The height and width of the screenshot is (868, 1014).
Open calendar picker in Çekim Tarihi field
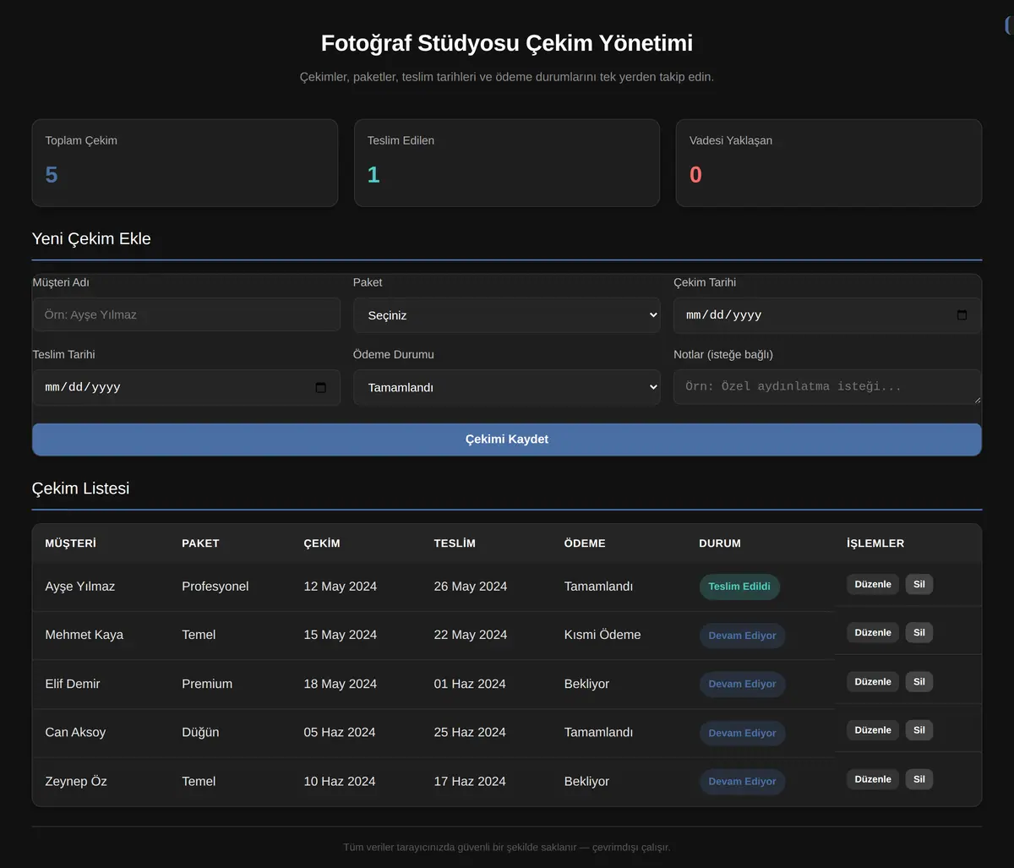(x=962, y=315)
